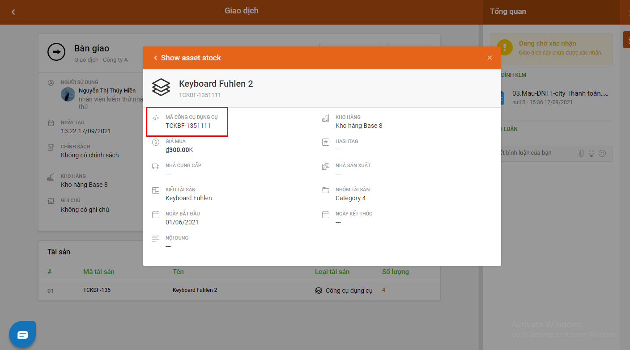
Task: Click the factory icon beside Nhà sản xuất
Action: point(326,166)
